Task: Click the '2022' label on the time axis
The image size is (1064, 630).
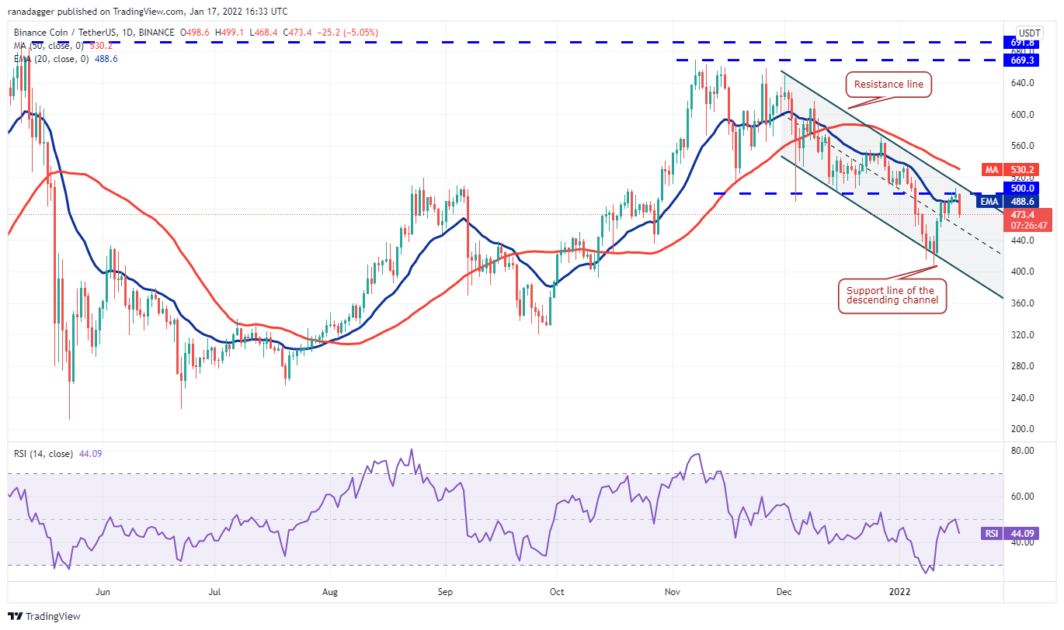Action: (x=899, y=591)
